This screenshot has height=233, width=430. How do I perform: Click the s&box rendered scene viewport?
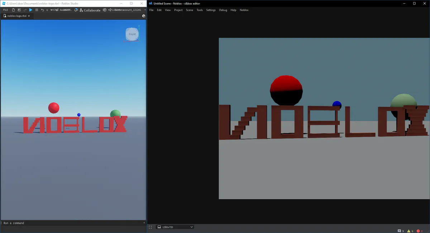[324, 118]
